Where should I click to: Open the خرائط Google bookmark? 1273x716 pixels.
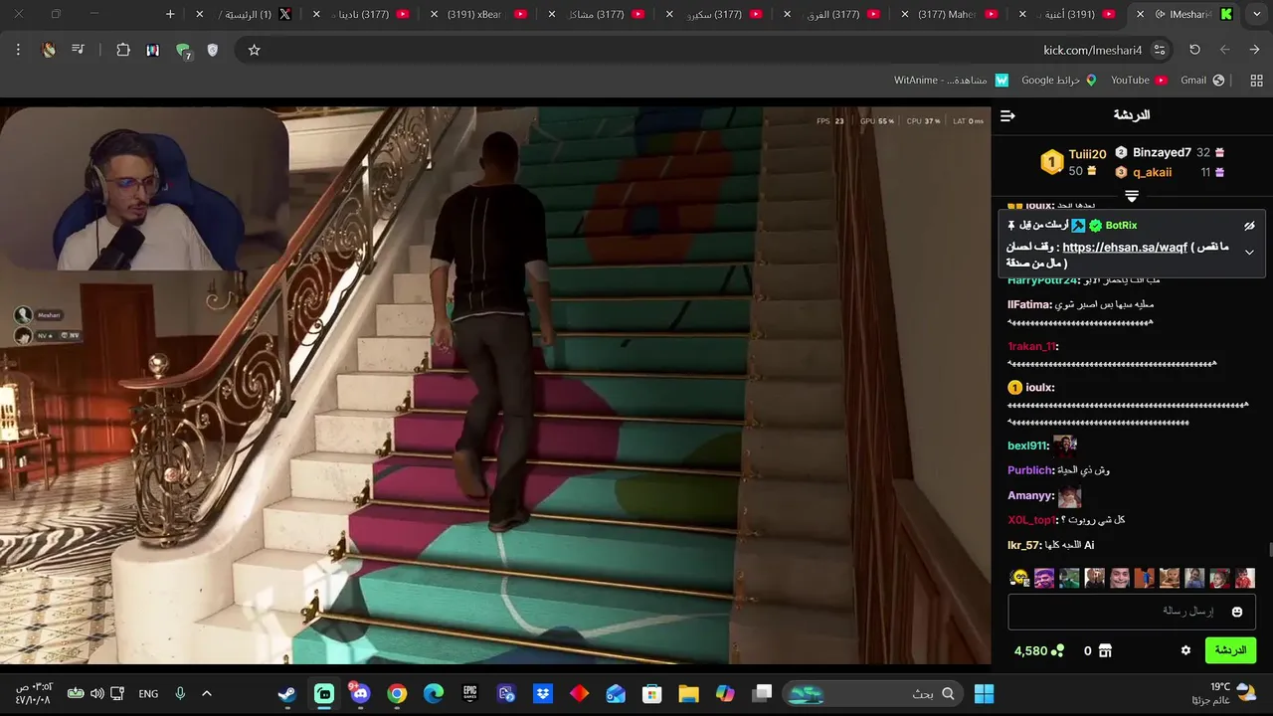pyautogui.click(x=1059, y=81)
